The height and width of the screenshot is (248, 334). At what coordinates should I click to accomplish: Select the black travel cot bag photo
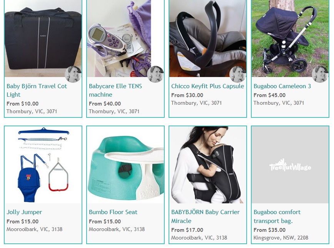click(x=43, y=39)
